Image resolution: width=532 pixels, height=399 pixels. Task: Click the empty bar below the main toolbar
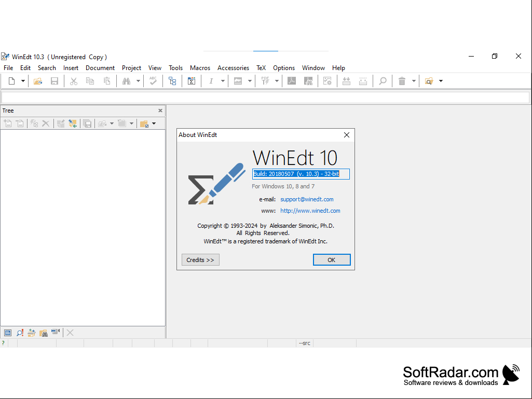(265, 98)
